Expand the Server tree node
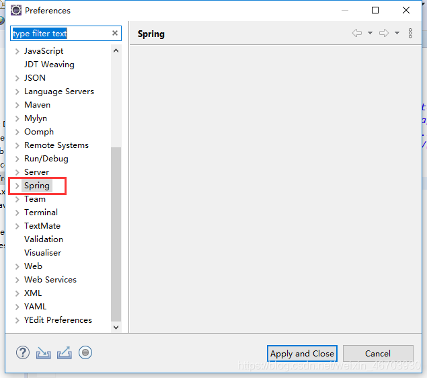 (17, 172)
